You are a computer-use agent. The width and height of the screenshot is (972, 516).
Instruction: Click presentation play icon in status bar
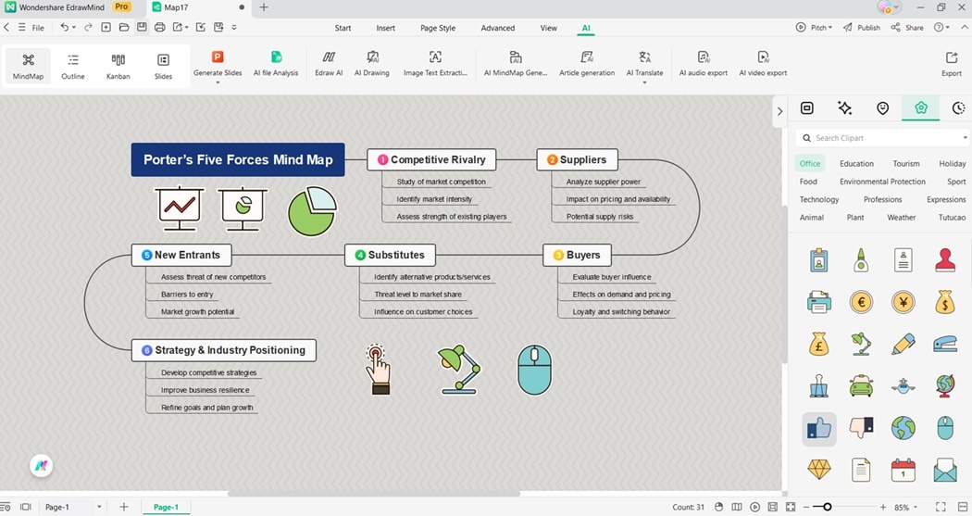[754, 507]
